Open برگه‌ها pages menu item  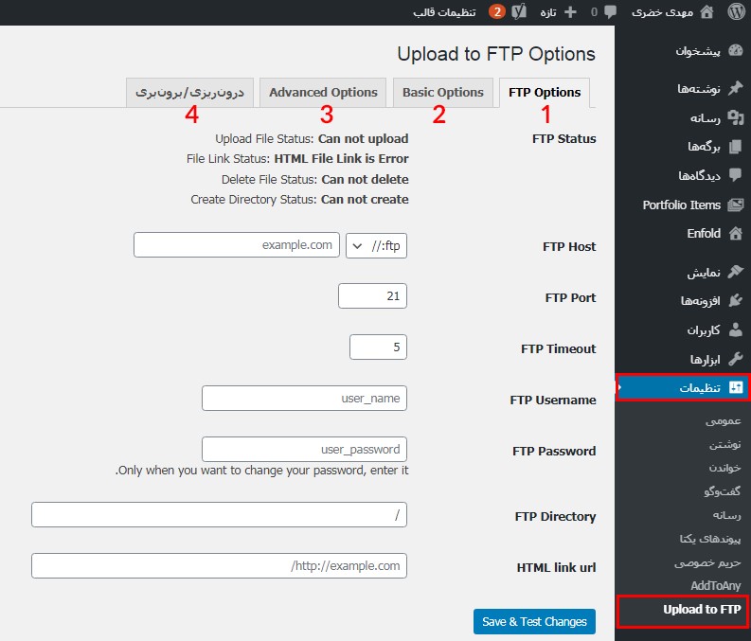[704, 147]
